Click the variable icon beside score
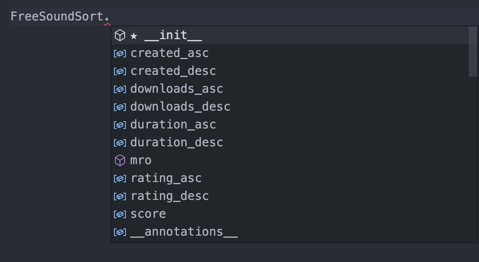Viewport: 479px width, 262px height. tap(120, 214)
